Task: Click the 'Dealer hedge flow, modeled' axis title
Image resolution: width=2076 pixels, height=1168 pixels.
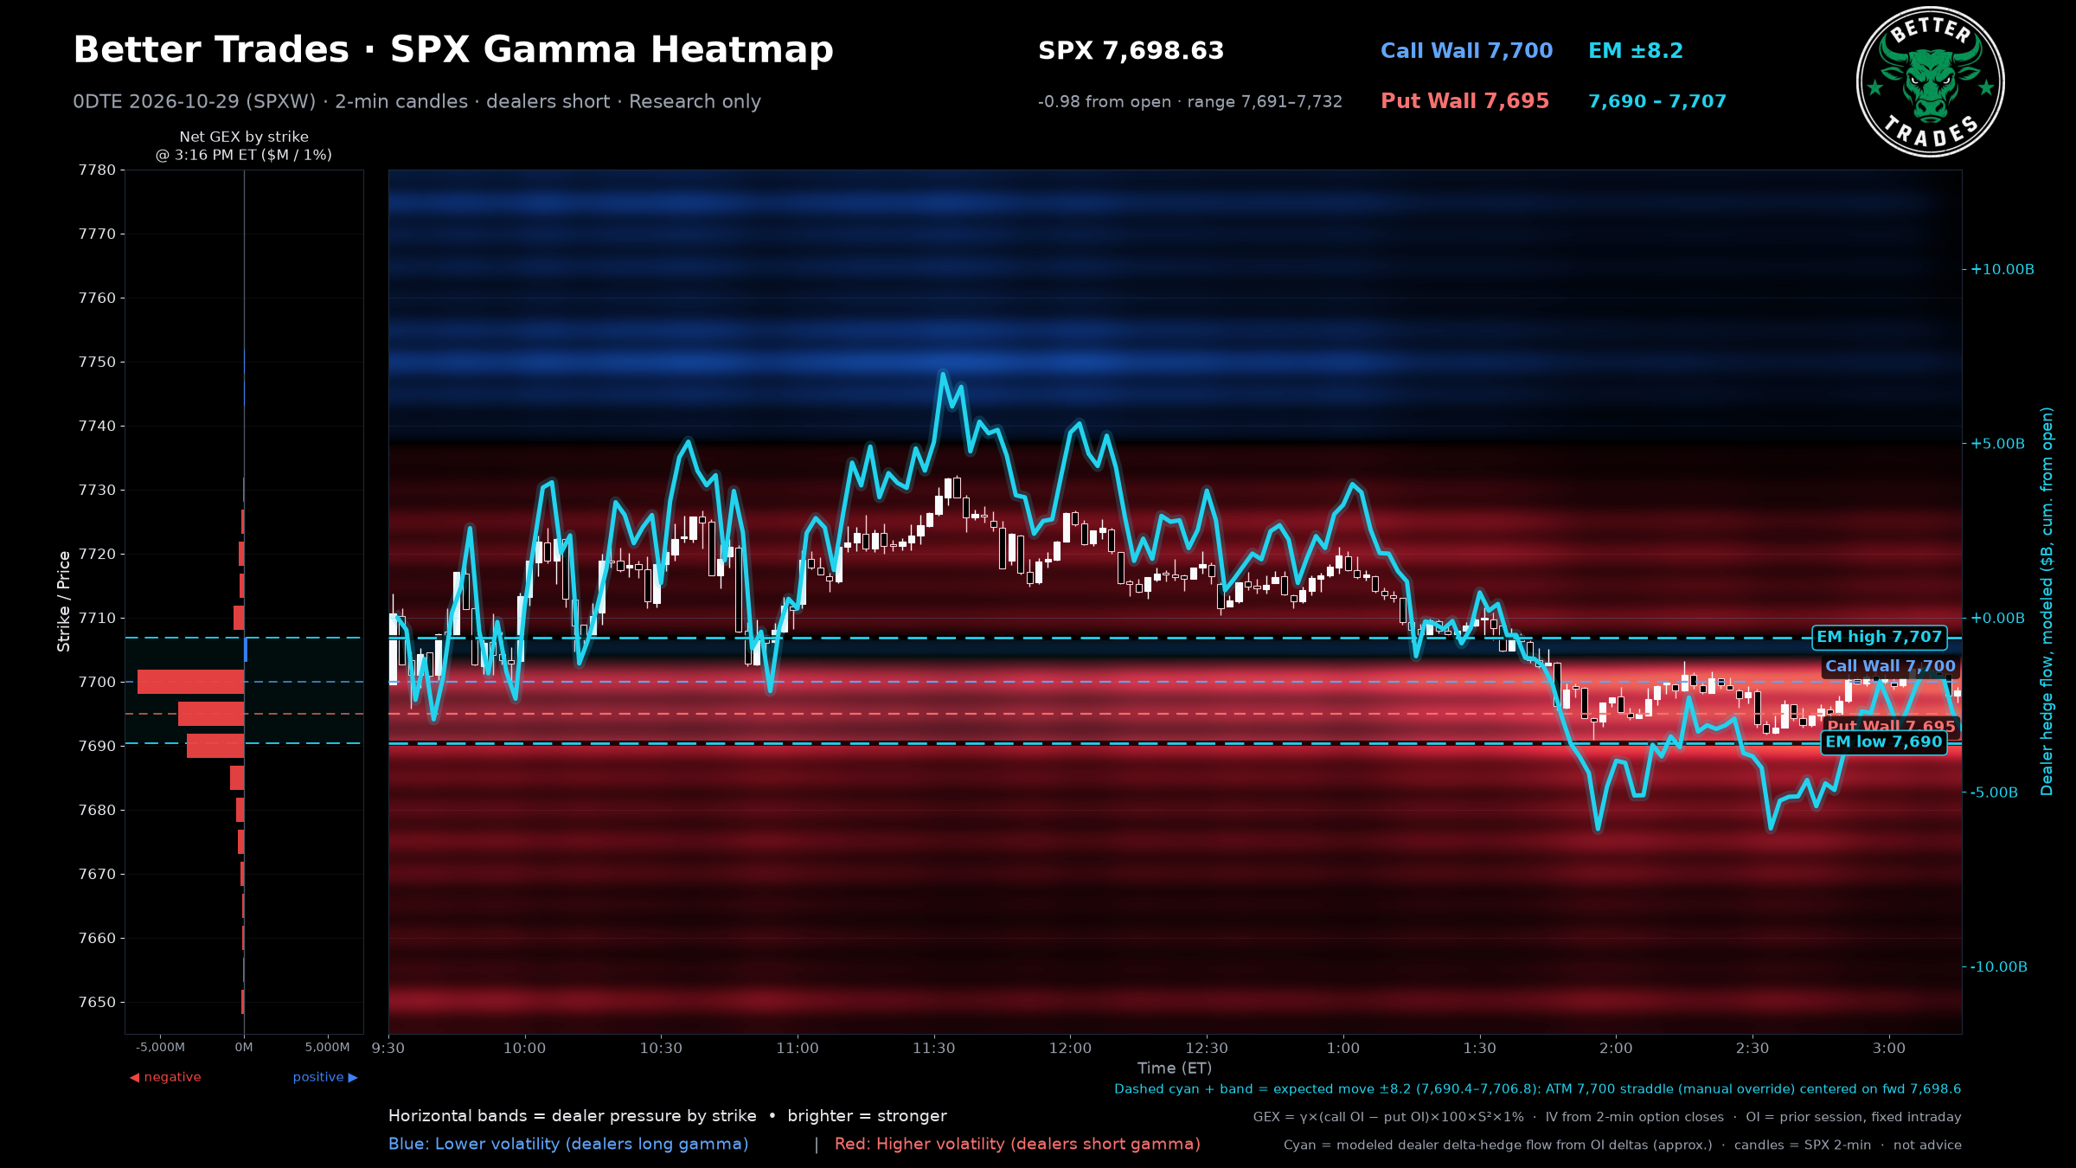Action: pyautogui.click(x=2047, y=601)
